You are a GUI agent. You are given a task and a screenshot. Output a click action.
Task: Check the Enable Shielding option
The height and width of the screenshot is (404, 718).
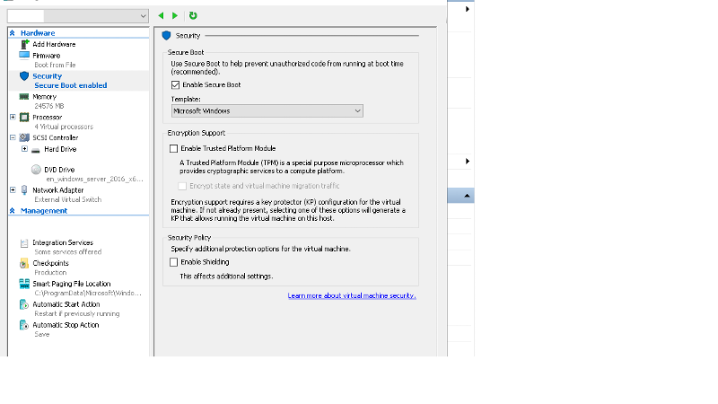tap(175, 262)
